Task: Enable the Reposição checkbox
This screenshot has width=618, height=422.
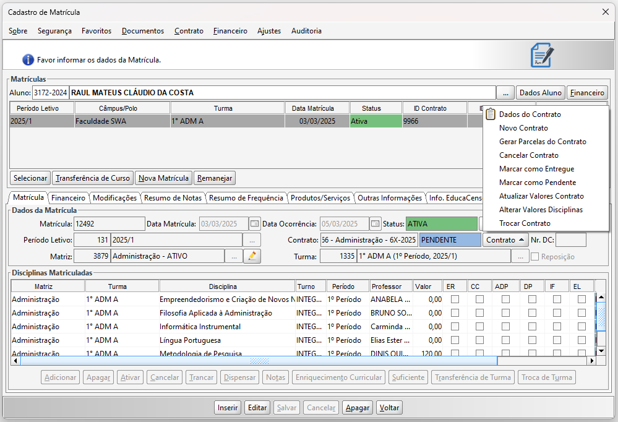Action: [535, 257]
